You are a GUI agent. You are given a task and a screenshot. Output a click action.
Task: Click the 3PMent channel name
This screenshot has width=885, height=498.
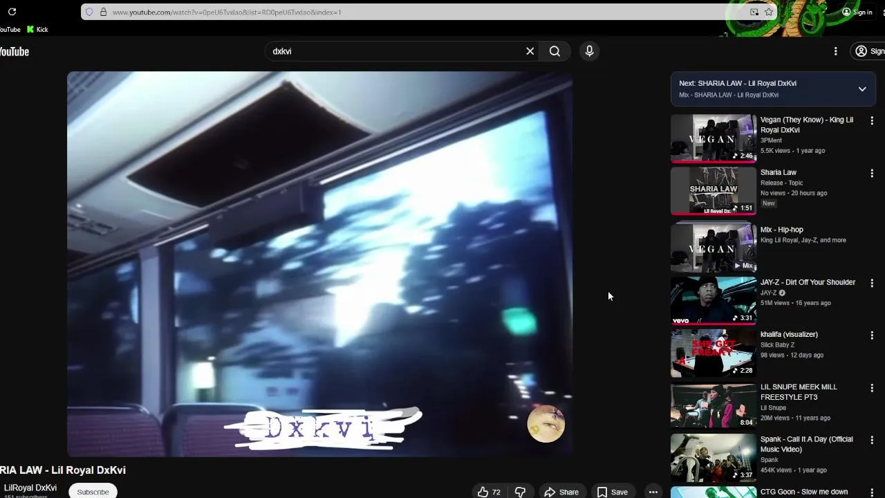click(771, 140)
